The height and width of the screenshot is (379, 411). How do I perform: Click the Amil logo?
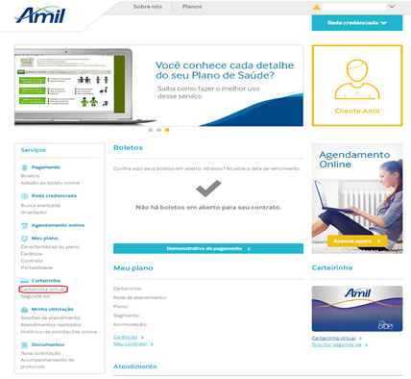coord(40,15)
